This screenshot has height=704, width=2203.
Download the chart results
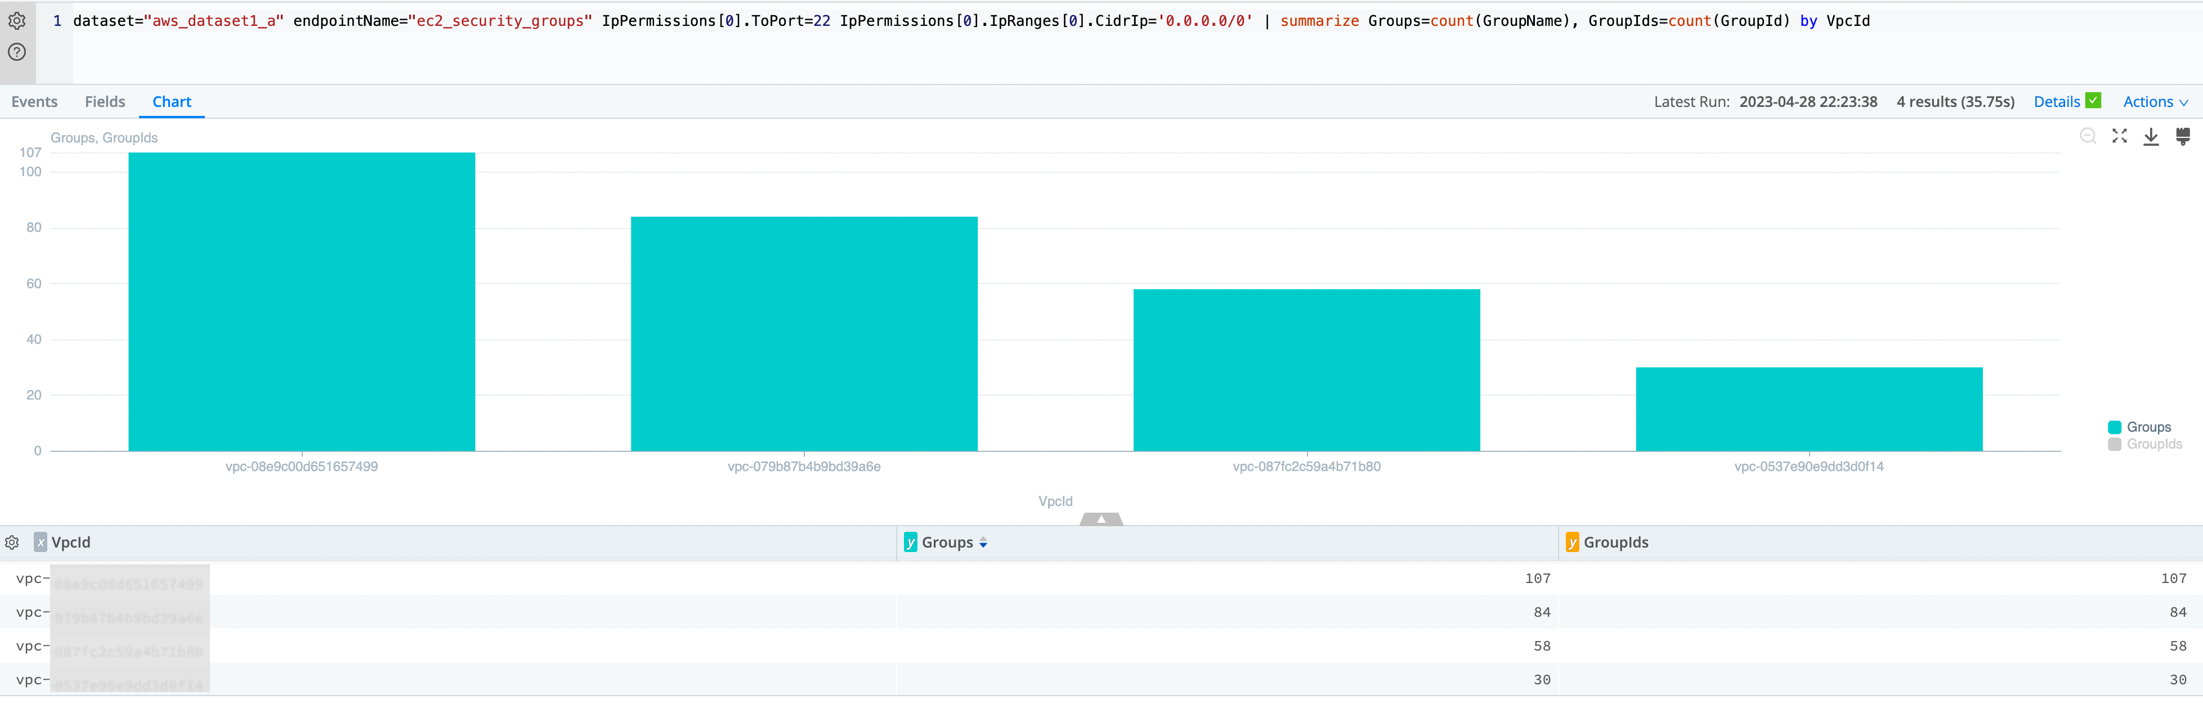pyautogui.click(x=2151, y=137)
